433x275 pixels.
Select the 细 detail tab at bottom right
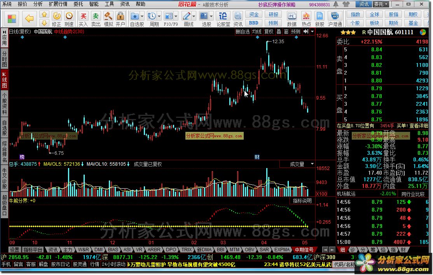[x=343, y=250]
